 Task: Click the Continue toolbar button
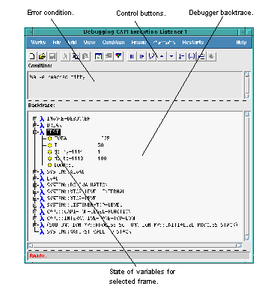[x=141, y=56]
